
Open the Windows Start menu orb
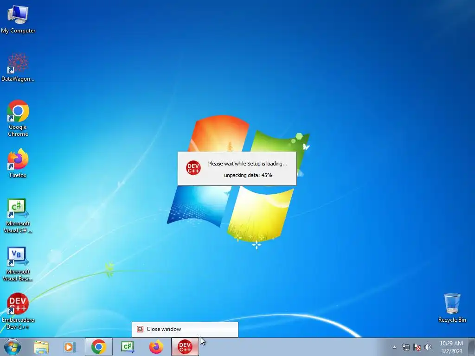click(13, 347)
